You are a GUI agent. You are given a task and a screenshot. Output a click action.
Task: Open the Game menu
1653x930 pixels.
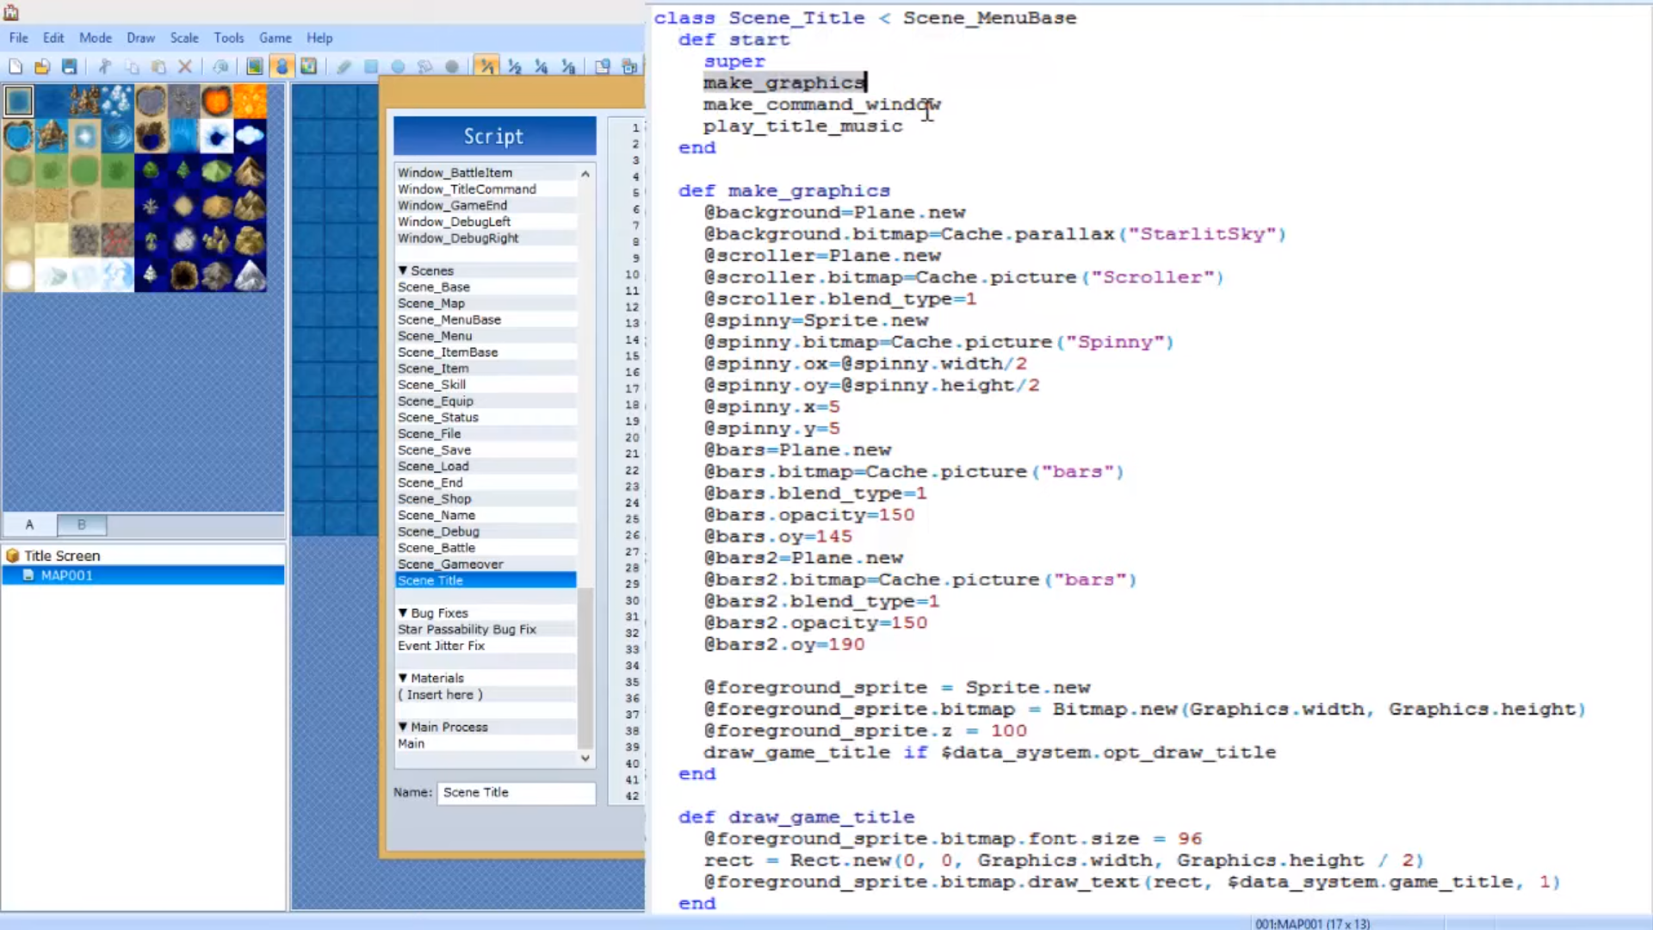point(275,38)
